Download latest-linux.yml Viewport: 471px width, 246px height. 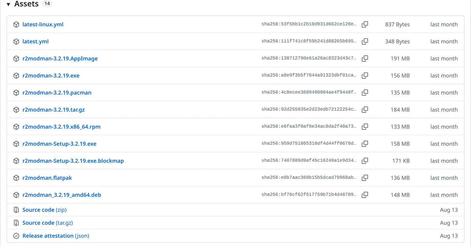point(43,24)
